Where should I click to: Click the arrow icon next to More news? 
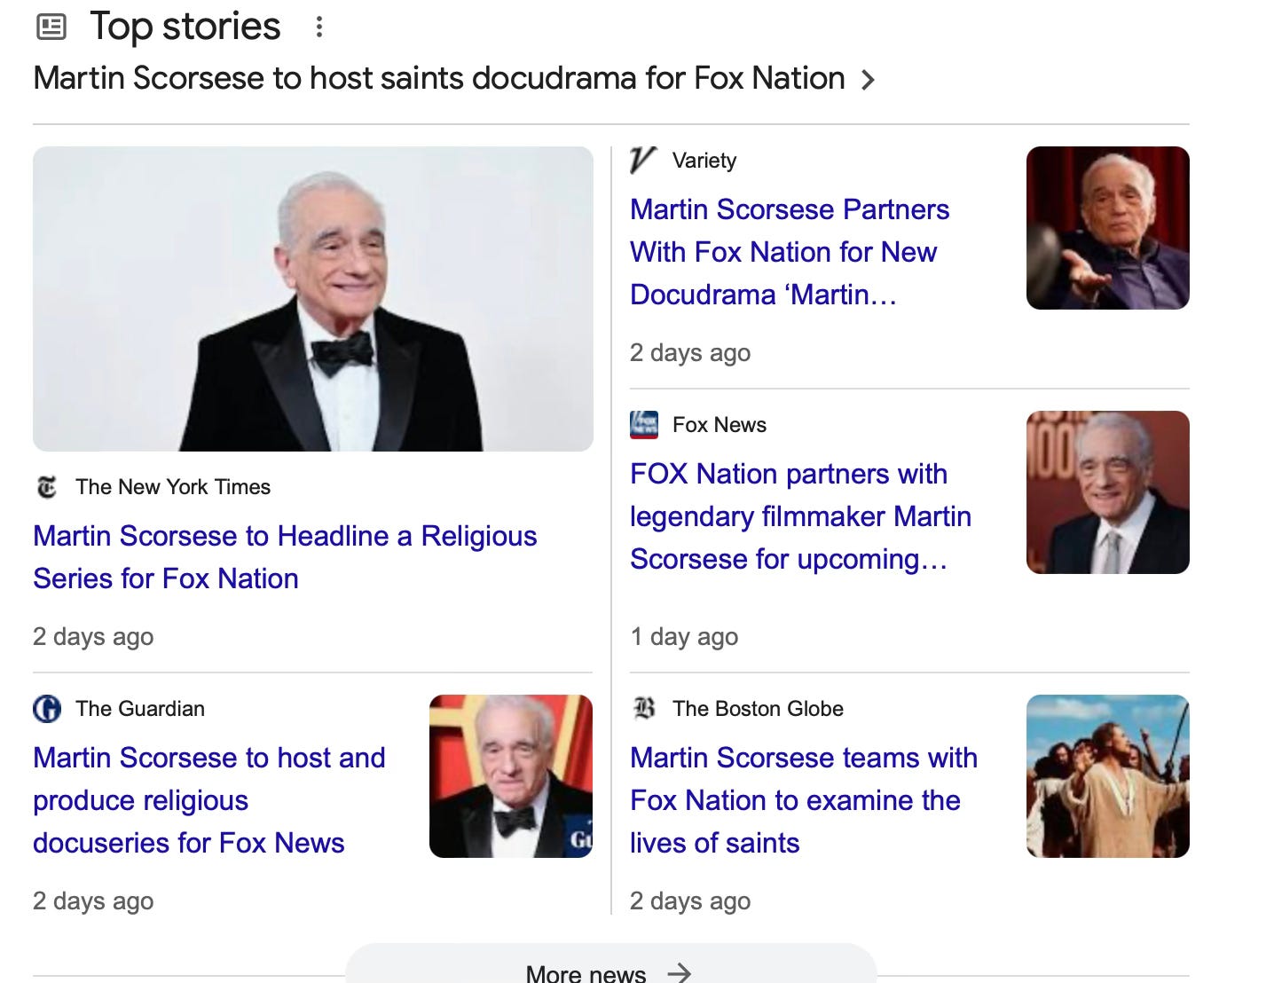tap(680, 973)
